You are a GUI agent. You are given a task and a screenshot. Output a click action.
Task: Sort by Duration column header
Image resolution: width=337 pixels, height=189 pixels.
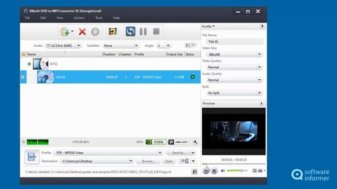click(x=110, y=54)
